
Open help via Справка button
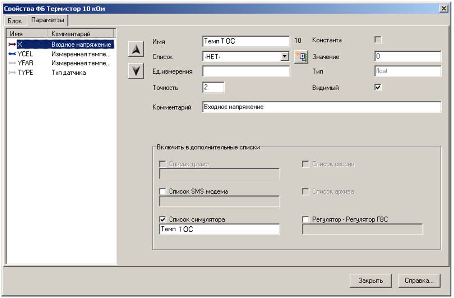pos(419,280)
